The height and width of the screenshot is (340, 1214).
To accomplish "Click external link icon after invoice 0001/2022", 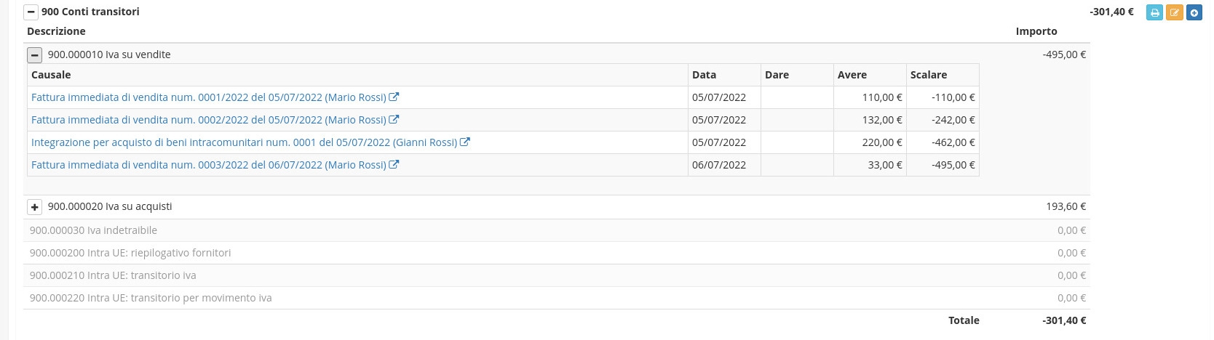I will (394, 97).
